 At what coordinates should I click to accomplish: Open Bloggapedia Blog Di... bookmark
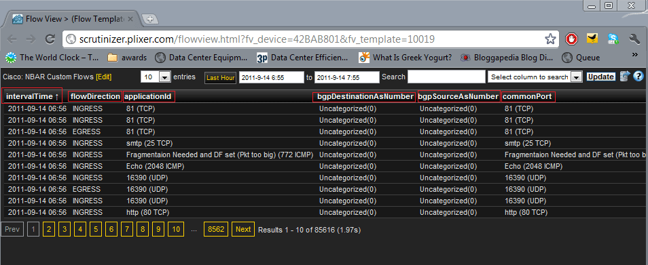pyautogui.click(x=507, y=58)
